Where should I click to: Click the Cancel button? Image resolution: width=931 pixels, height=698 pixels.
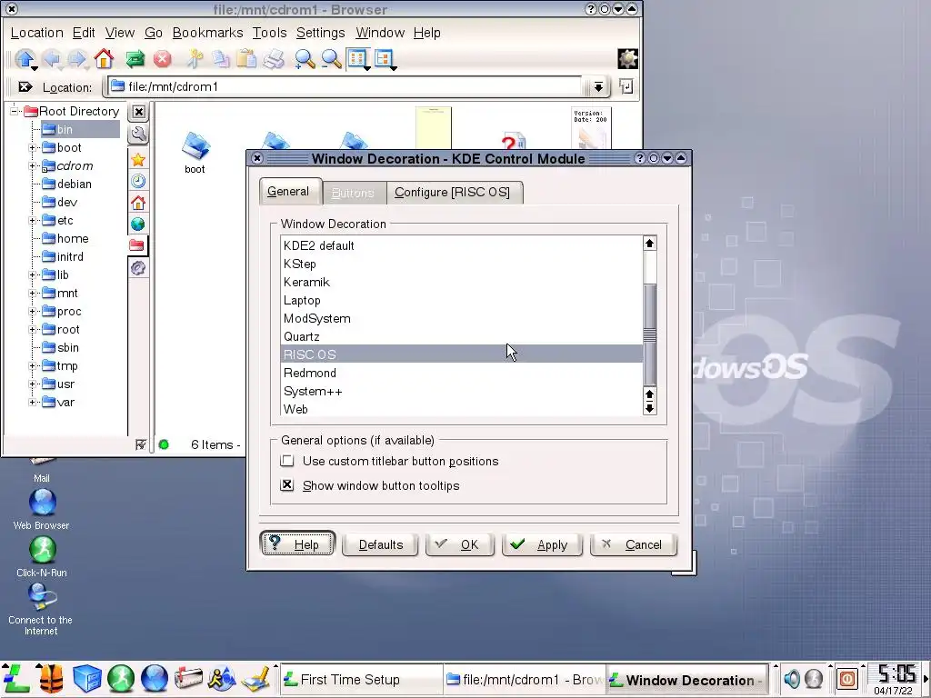tap(634, 544)
